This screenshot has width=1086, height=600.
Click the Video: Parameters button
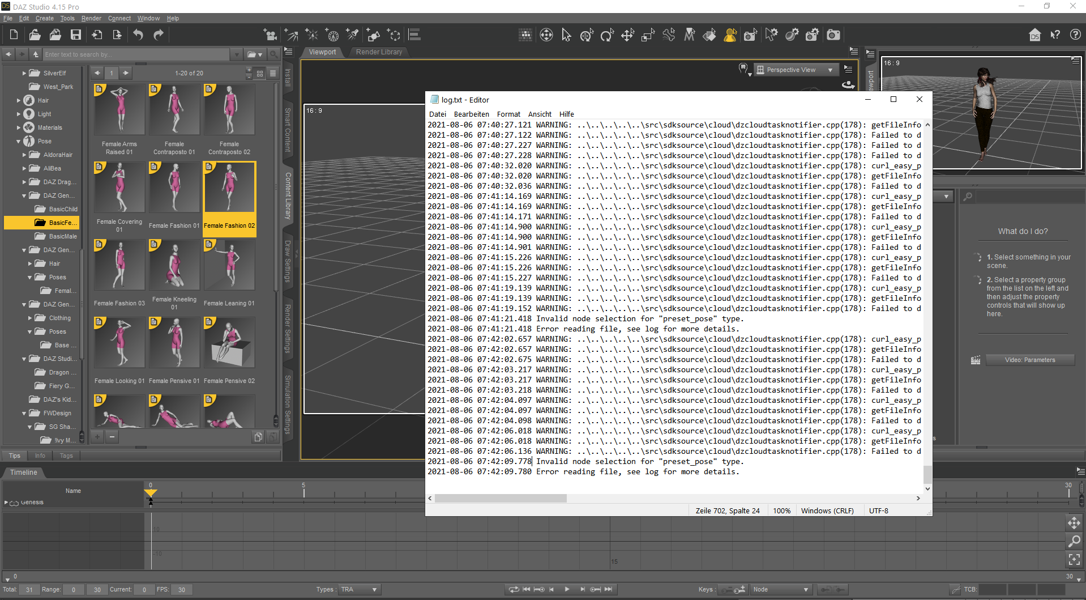tap(1029, 360)
